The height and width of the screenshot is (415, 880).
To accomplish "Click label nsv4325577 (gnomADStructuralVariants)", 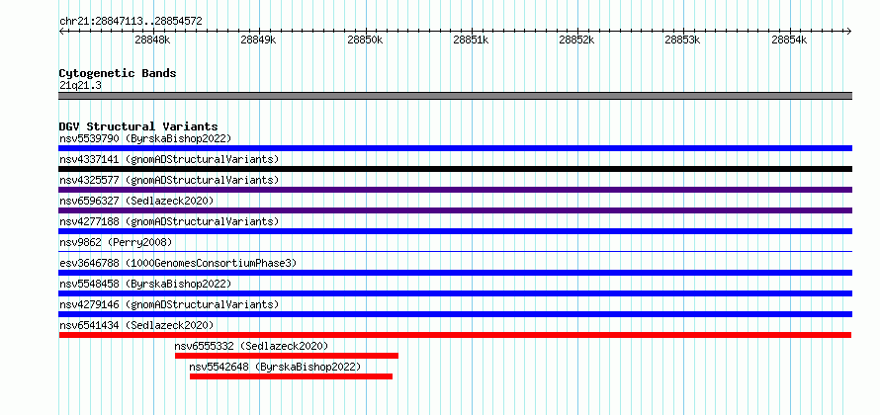I will (x=169, y=180).
